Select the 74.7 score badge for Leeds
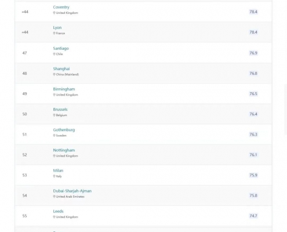The image size is (287, 232). pos(253,216)
